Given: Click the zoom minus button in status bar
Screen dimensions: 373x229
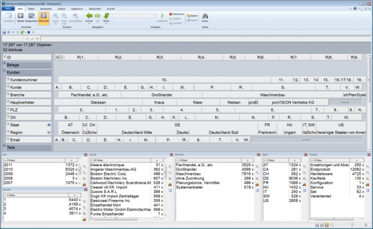Looking at the screenshot, I should pyautogui.click(x=332, y=225).
